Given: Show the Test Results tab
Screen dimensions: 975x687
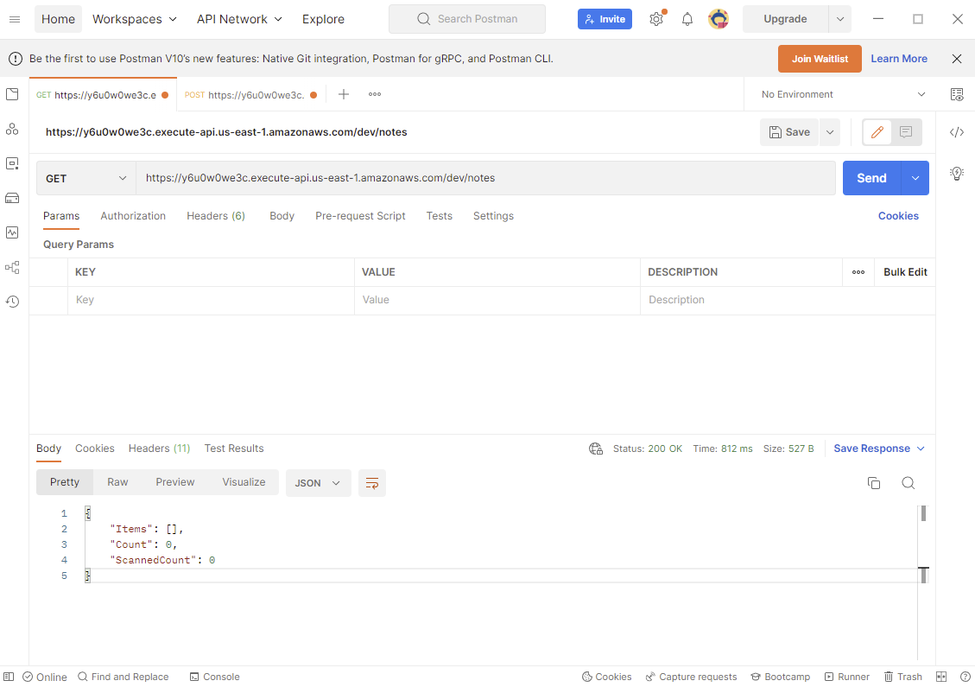Looking at the screenshot, I should (x=234, y=448).
